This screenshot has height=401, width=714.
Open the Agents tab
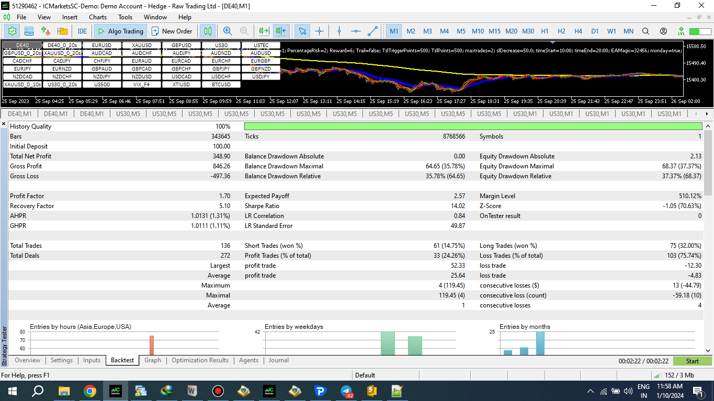click(x=248, y=360)
